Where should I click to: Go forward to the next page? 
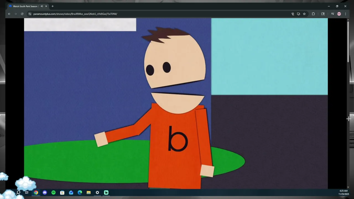15,14
